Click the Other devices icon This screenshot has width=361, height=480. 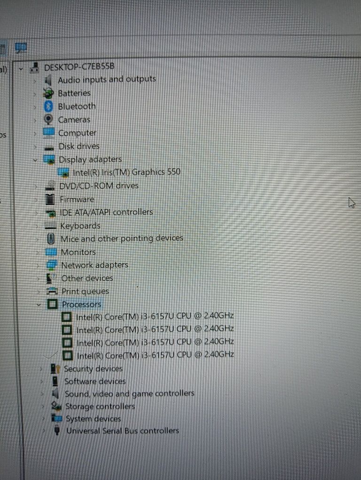(50, 278)
